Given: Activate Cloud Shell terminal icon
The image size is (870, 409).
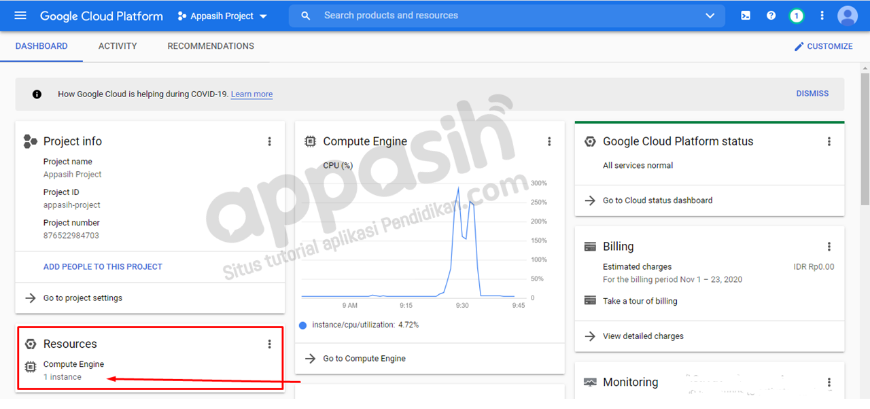Looking at the screenshot, I should tap(746, 16).
